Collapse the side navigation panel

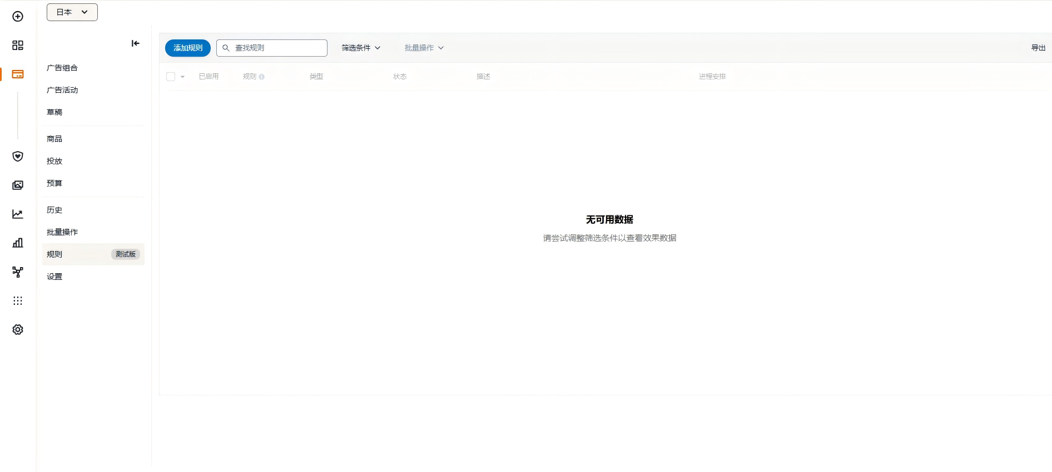[135, 43]
